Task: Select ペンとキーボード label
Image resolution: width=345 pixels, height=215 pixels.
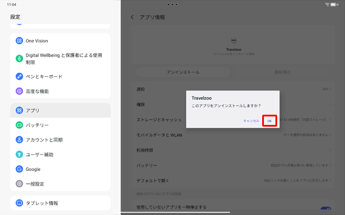Action: tap(44, 77)
